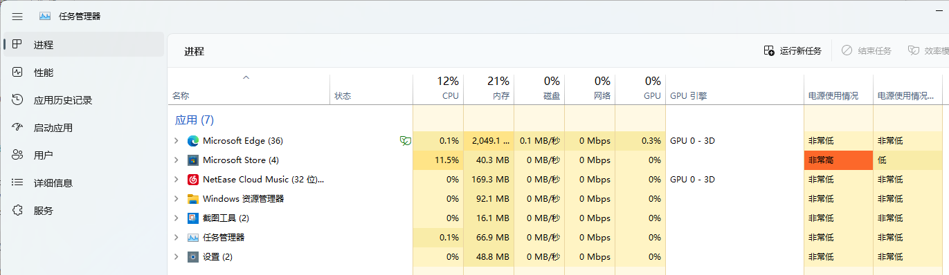This screenshot has height=275, width=949.
Task: Sort processes by the CPU column header
Action: click(x=438, y=88)
